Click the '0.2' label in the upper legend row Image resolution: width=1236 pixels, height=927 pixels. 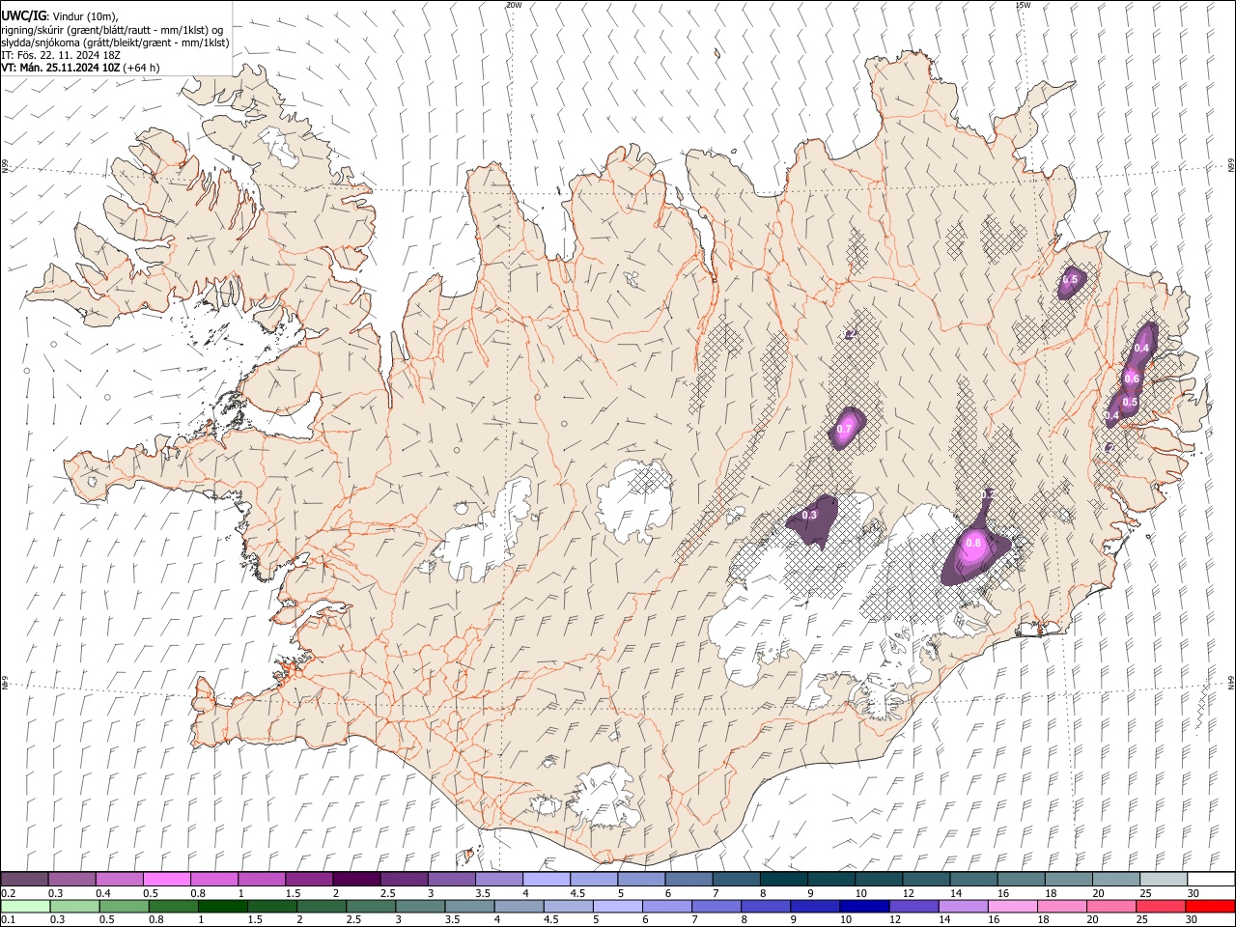9,893
